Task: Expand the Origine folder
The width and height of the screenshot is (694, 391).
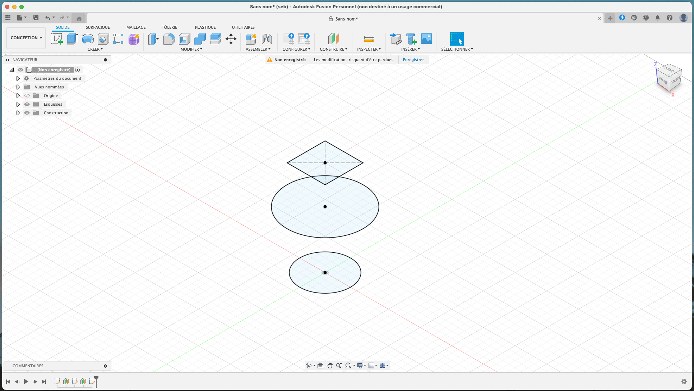Action: click(18, 96)
